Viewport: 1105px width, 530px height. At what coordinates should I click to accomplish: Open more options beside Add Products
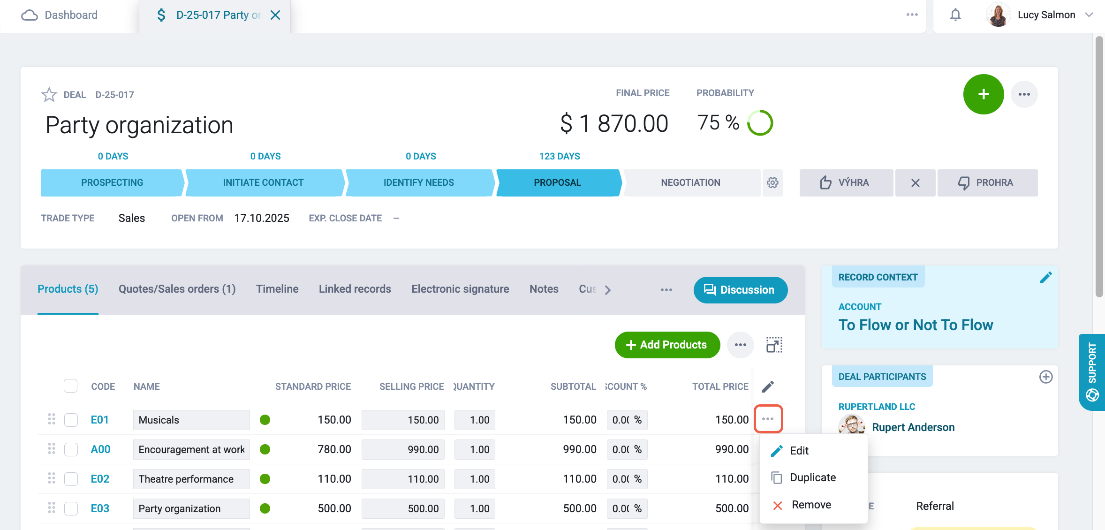[x=741, y=345]
